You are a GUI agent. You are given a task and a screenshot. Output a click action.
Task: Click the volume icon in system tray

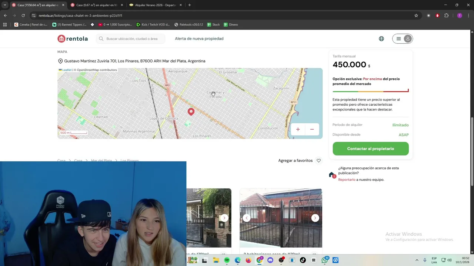pyautogui.click(x=450, y=260)
